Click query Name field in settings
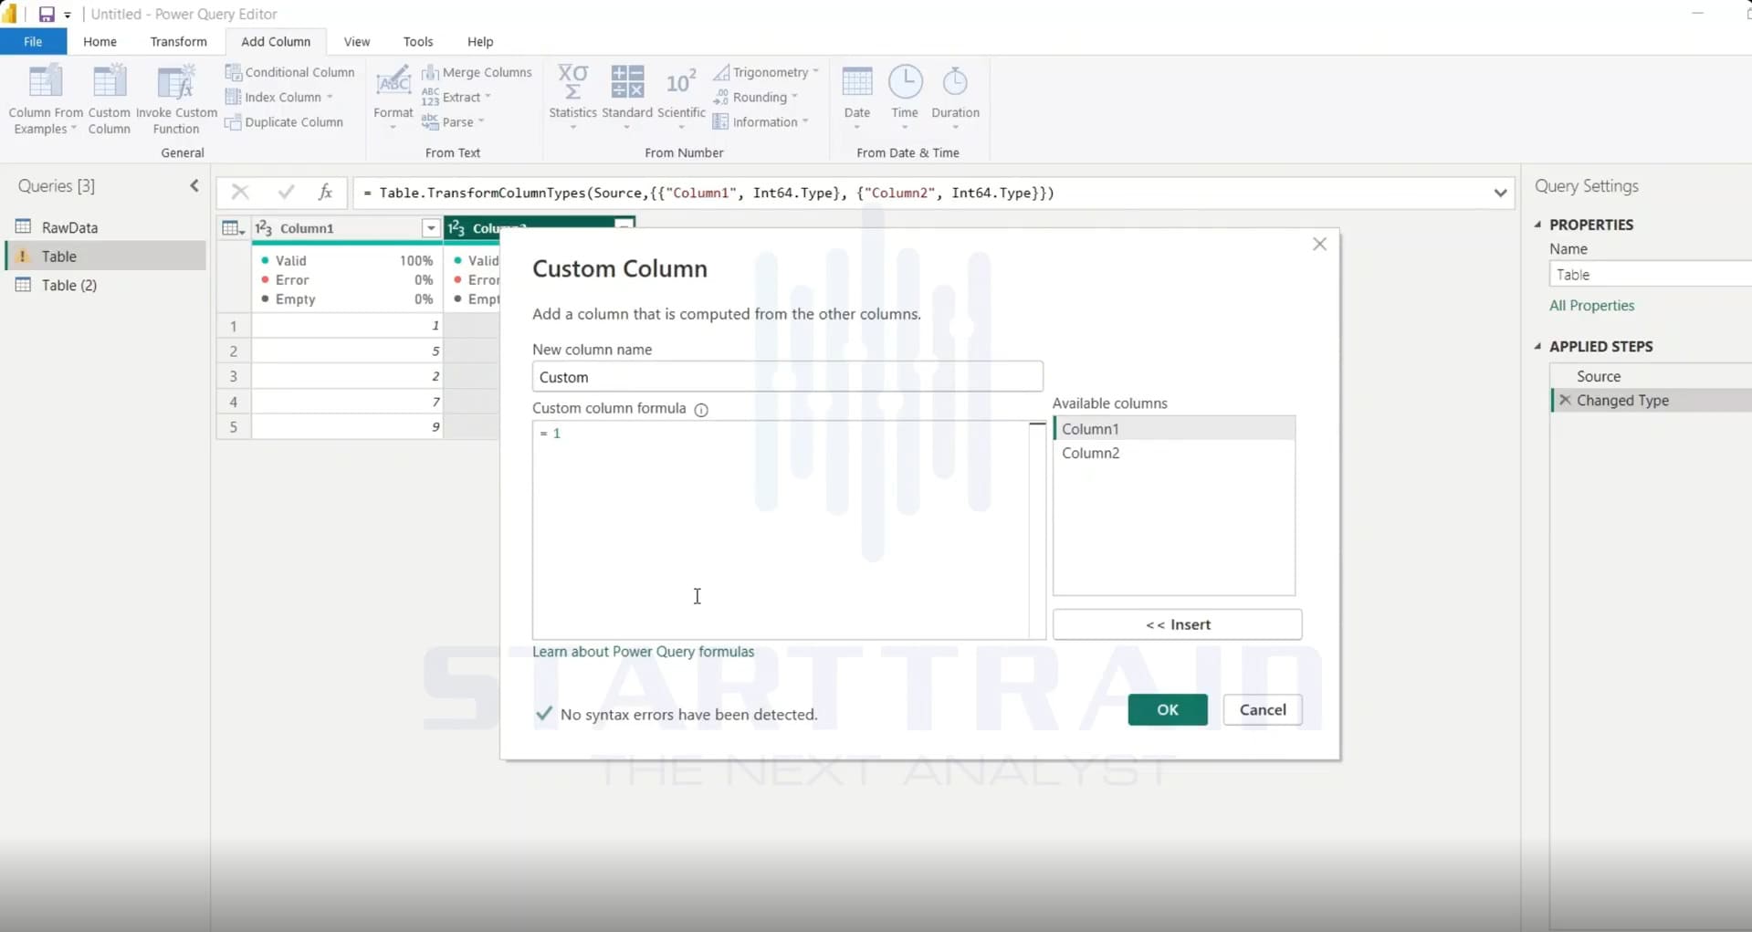This screenshot has height=932, width=1752. coord(1650,274)
